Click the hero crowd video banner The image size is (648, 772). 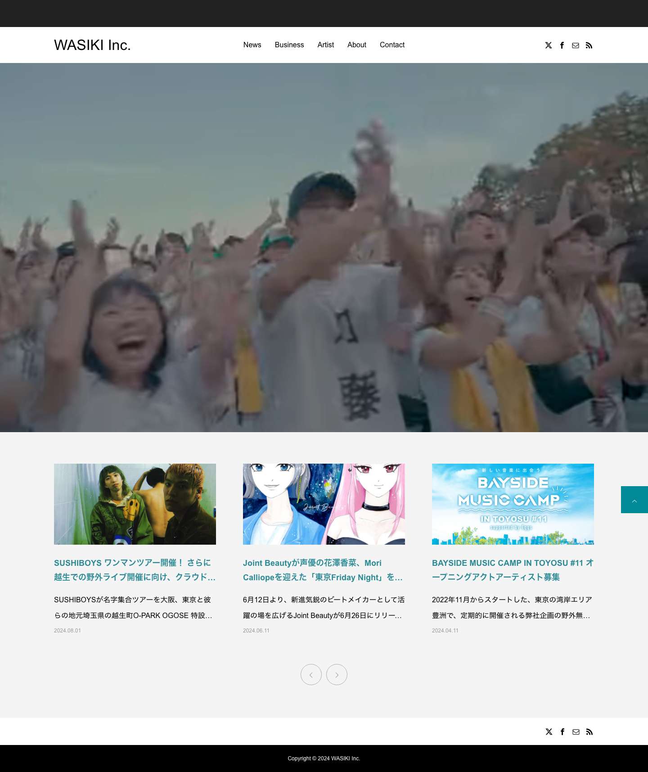click(x=324, y=248)
